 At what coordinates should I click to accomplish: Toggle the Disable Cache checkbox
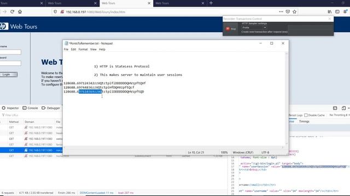click(306, 115)
